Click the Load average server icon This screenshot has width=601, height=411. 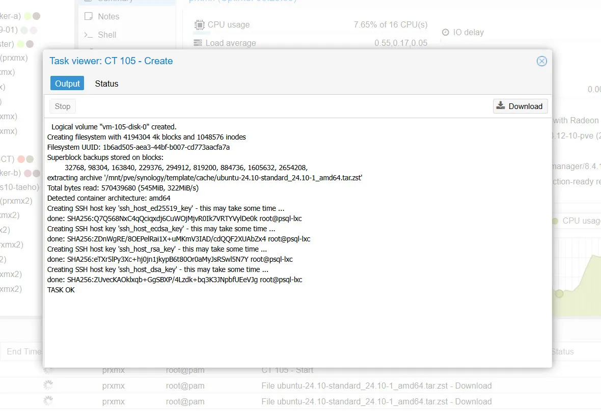[x=198, y=43]
